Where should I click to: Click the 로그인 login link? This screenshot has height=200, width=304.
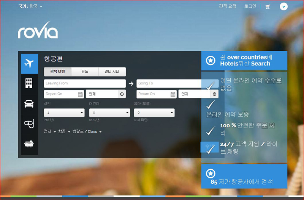pos(250,6)
